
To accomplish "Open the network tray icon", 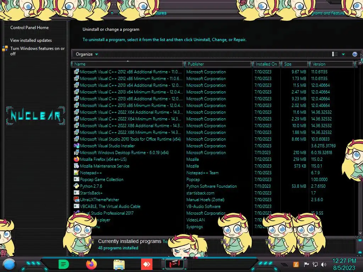I will pos(315,264).
